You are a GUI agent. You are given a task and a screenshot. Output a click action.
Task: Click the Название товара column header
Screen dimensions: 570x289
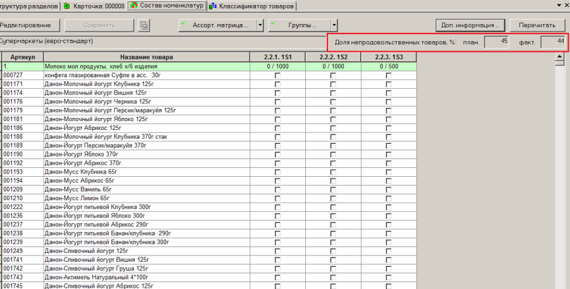coord(146,57)
